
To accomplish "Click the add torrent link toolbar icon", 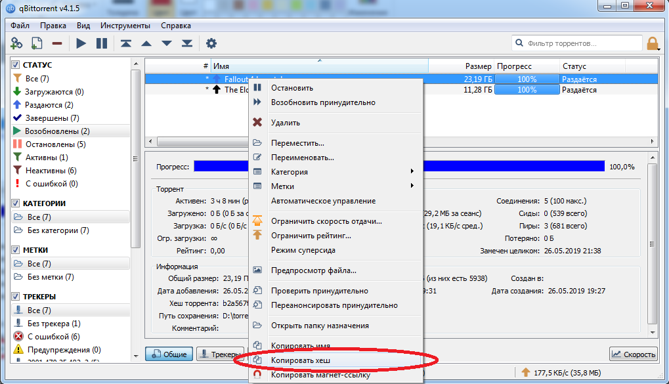I will (16, 43).
